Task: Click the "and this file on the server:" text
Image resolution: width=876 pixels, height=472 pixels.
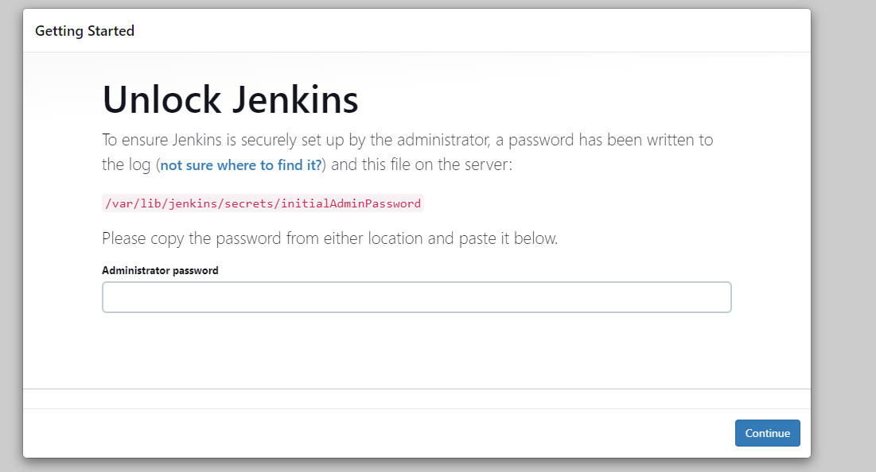Action: 421,164
